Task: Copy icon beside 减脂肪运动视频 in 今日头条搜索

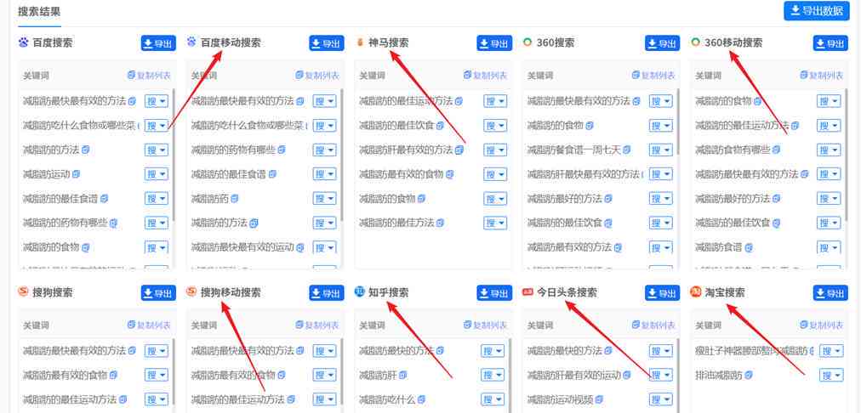Action: 599,399
